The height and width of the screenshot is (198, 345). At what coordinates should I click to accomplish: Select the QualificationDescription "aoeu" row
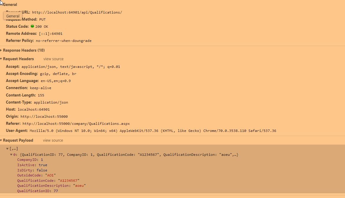click(x=51, y=186)
